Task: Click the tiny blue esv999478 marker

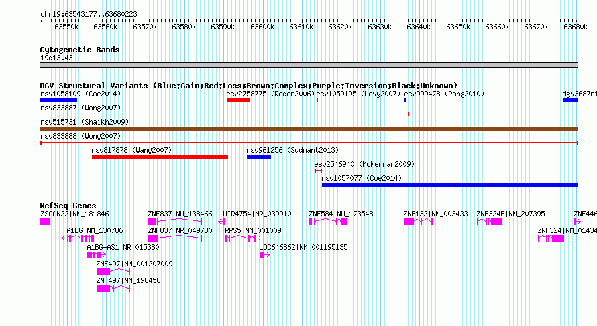Action: pos(405,100)
